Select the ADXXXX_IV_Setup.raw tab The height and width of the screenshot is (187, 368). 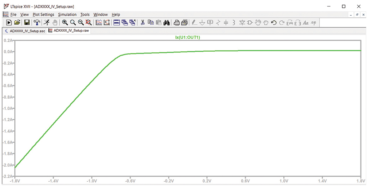[69, 31]
